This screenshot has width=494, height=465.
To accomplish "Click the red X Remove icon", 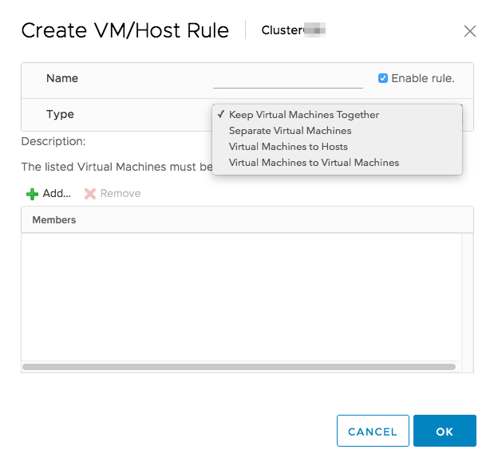I will click(x=90, y=194).
